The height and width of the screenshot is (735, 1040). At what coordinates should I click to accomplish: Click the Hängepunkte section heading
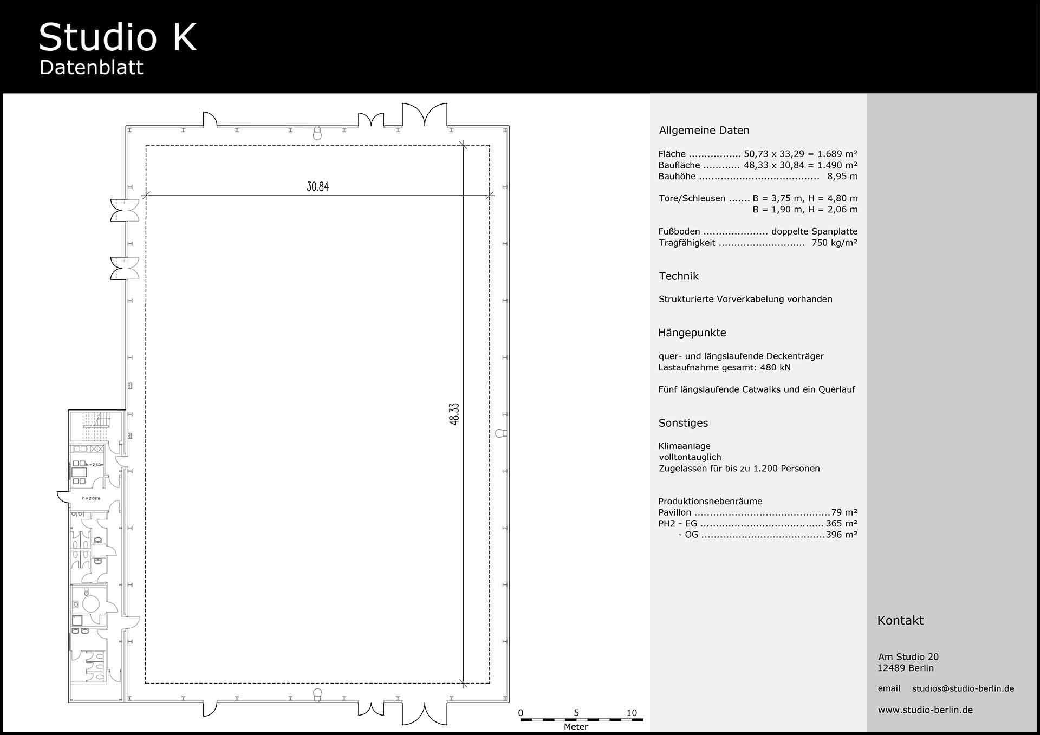pos(692,333)
